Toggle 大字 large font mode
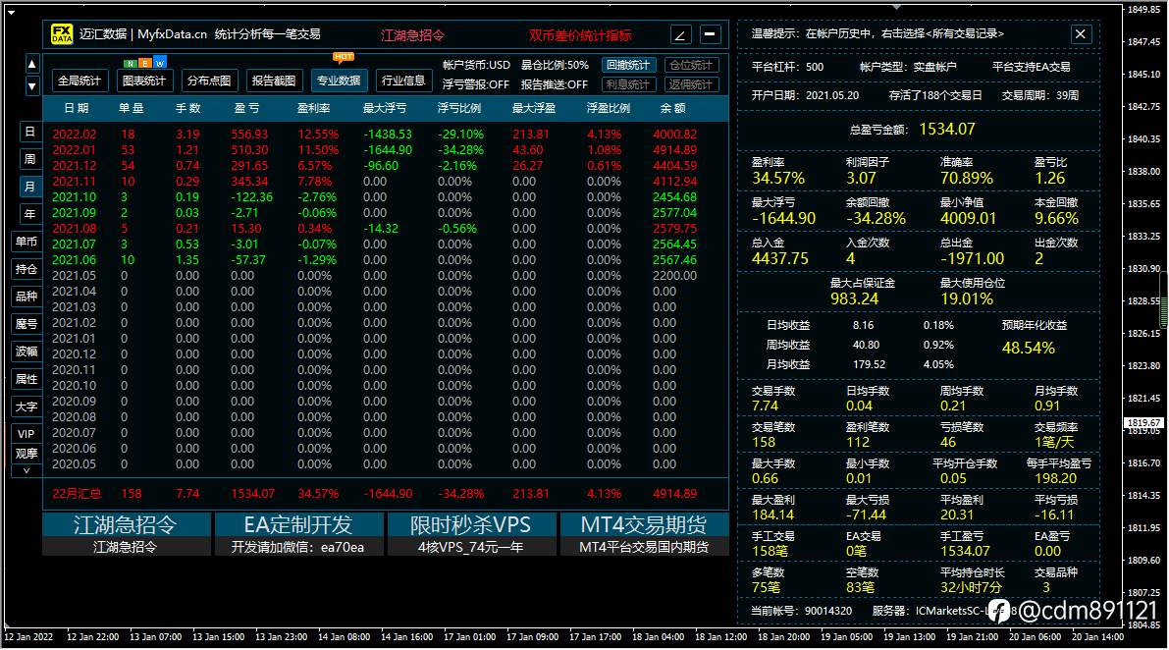 (x=27, y=406)
